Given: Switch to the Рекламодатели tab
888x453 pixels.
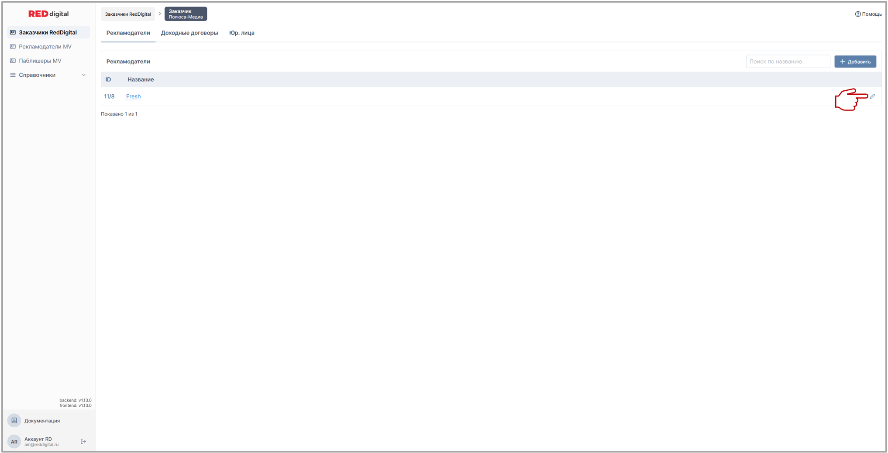Looking at the screenshot, I should pos(128,33).
